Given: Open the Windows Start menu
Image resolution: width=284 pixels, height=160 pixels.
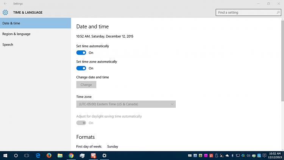Looking at the screenshot, I should (5, 156).
